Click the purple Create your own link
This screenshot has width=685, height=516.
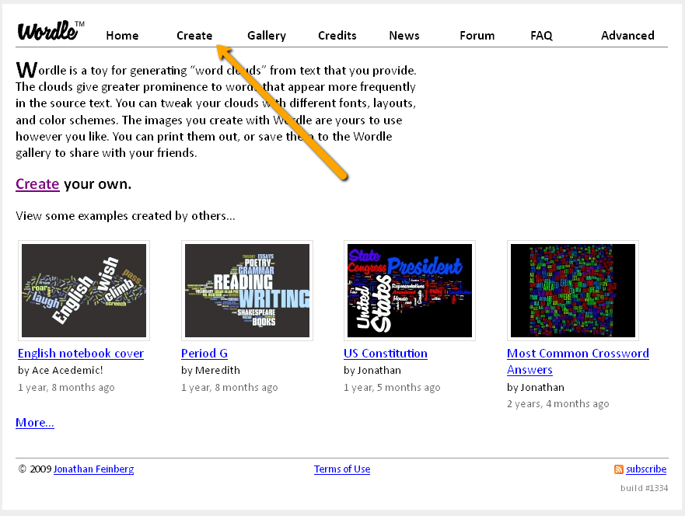[x=37, y=184]
